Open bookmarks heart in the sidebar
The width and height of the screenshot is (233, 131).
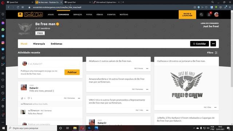[x=3, y=80]
